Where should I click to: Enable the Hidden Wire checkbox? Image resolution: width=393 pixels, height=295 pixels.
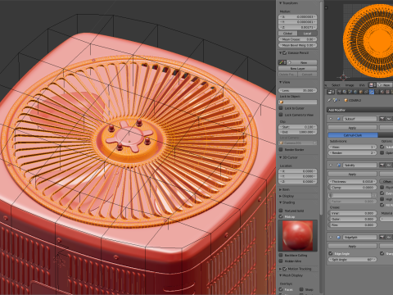click(281, 261)
